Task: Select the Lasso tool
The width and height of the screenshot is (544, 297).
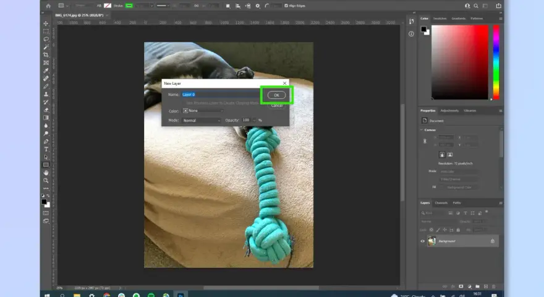Action: (x=46, y=39)
